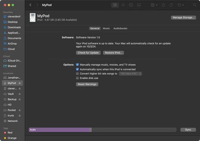The height and width of the screenshot is (141, 200).
Task: Toggle Manually manage music, movies, TV shows
Action: 77,65
